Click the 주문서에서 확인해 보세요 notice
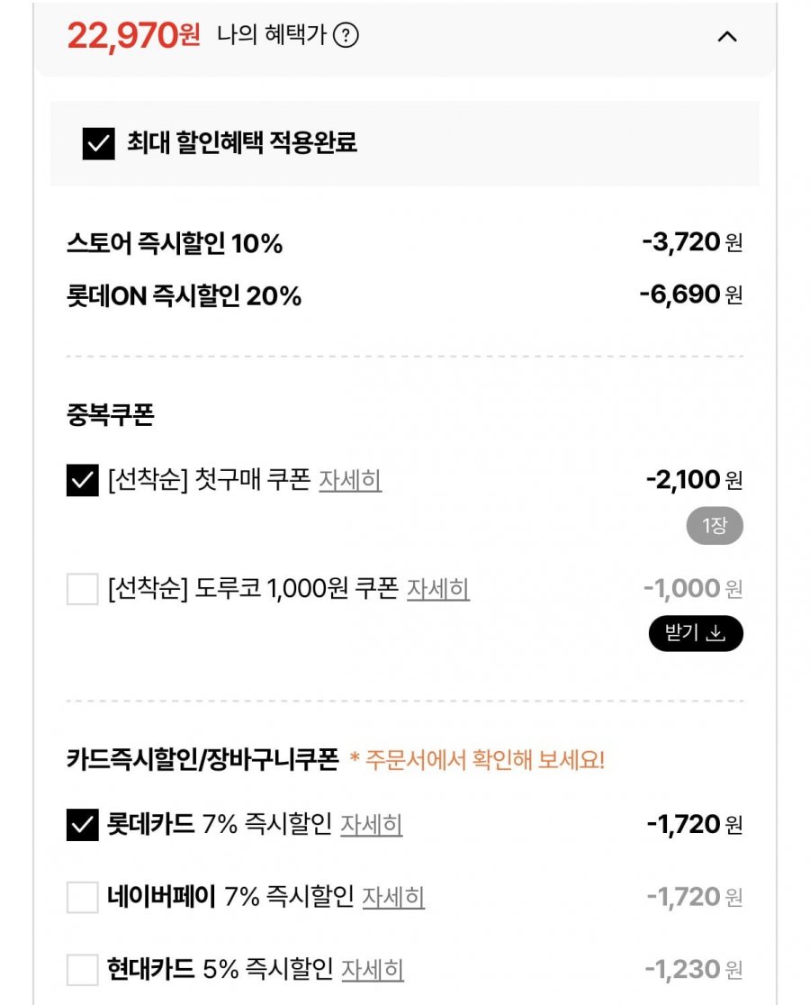810x1005 pixels. tap(477, 761)
